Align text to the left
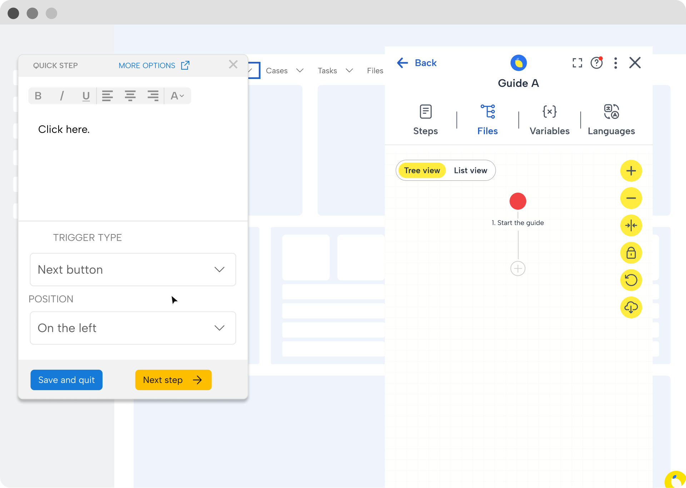 coord(107,96)
